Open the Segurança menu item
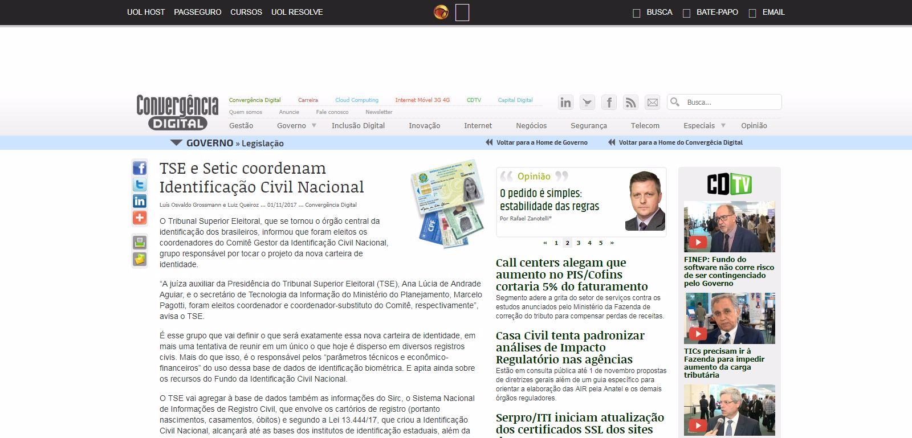Viewport: 912px width, 438px height. 589,126
